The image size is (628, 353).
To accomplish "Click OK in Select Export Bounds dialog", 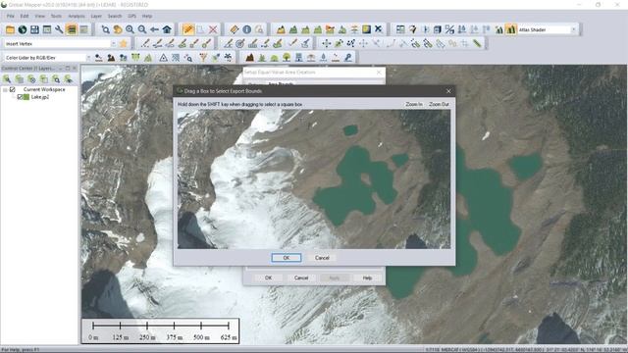I will [x=287, y=258].
